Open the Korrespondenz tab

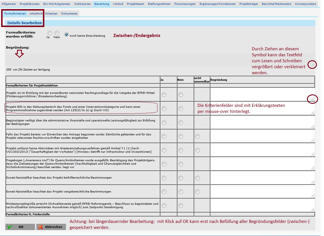click(x=305, y=4)
